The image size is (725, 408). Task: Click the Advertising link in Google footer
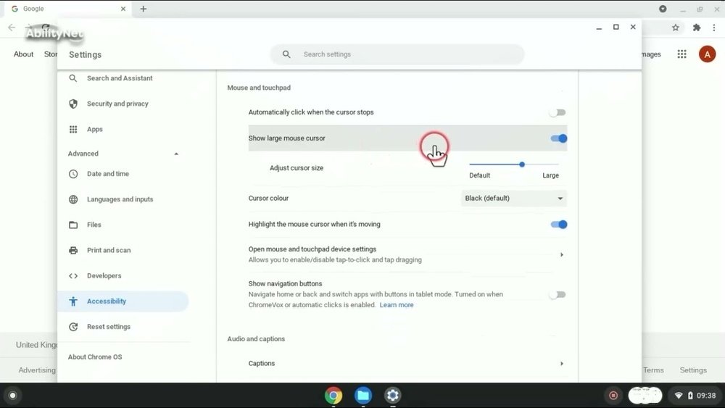(37, 370)
